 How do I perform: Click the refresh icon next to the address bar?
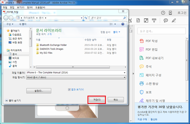(86, 18)
